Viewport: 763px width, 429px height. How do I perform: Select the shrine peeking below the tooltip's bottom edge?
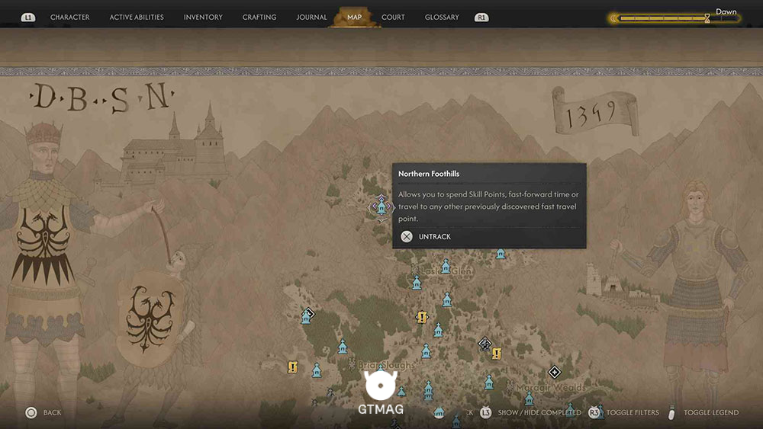click(x=501, y=254)
